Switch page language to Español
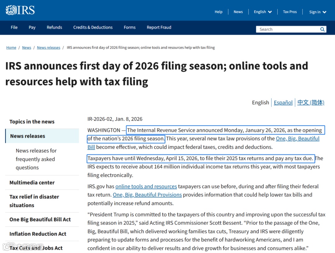 [283, 103]
